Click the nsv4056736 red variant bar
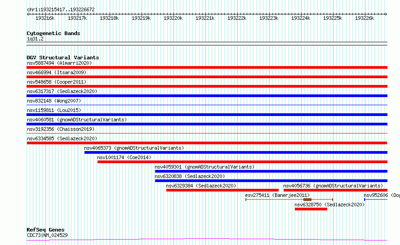400x245 pixels. pos(335,190)
